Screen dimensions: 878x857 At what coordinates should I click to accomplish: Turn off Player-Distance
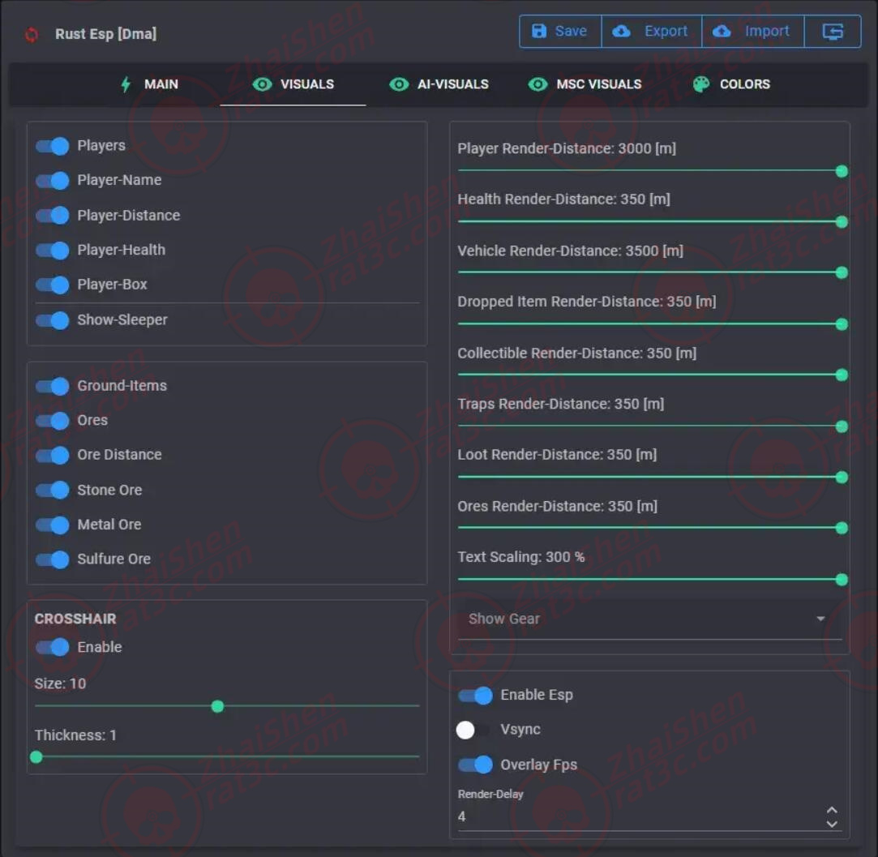[x=53, y=216]
